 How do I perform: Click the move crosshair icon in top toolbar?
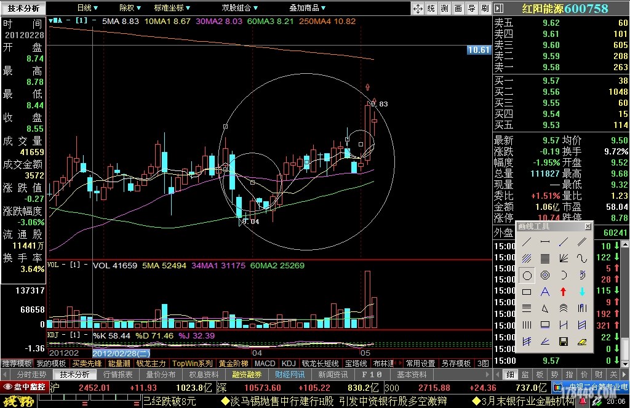[418, 8]
